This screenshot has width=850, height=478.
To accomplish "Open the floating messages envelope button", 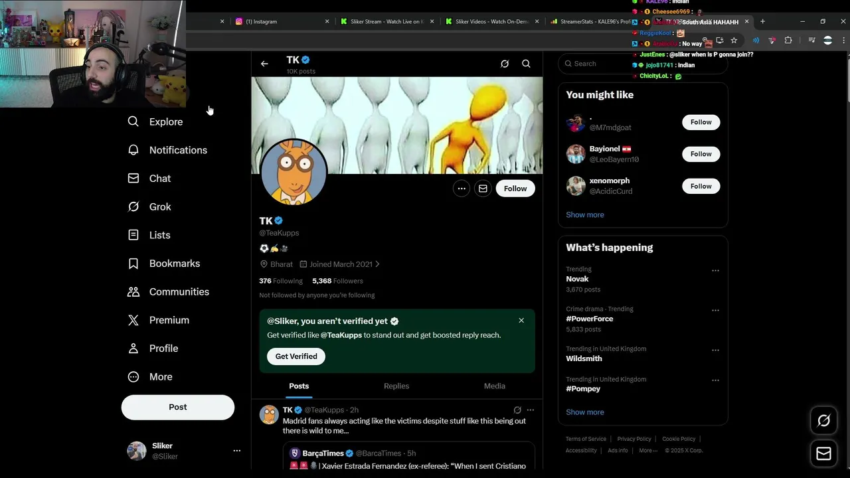I will (x=823, y=454).
